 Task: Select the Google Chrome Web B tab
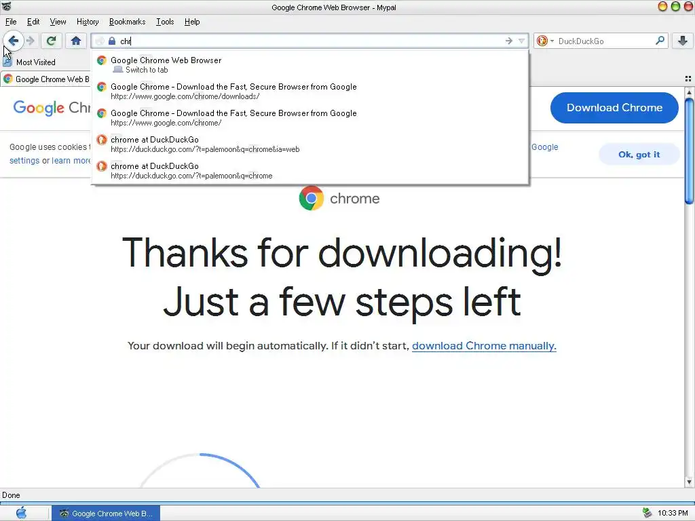(46, 79)
